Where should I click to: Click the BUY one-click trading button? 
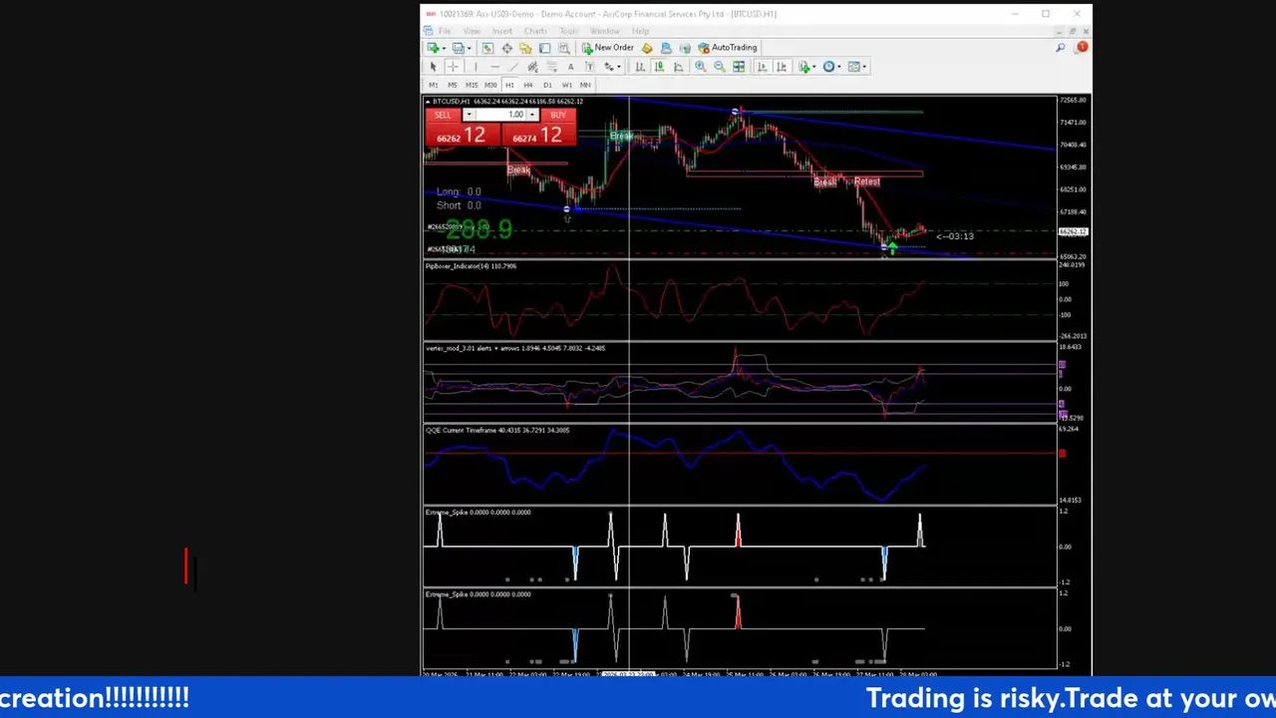click(558, 115)
